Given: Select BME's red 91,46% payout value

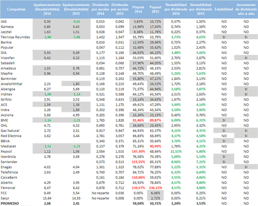Looking at the screenshot, I should pyautogui.click(x=138, y=120).
